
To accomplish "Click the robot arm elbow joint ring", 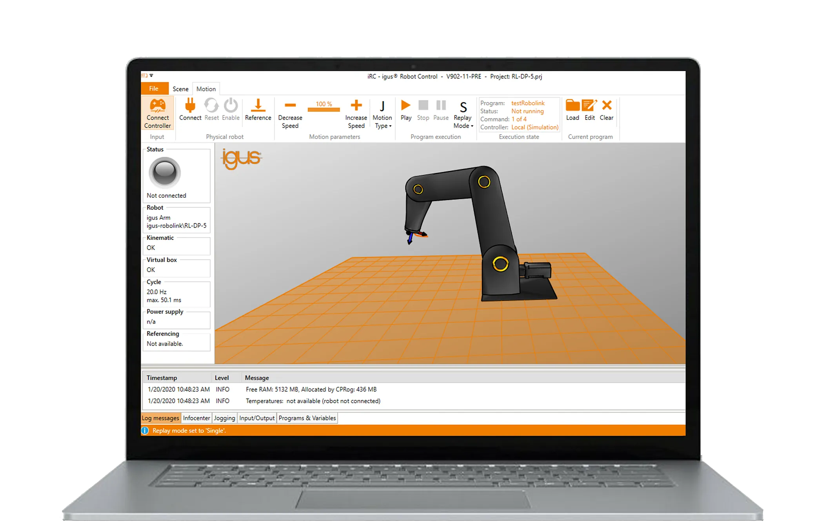I will [484, 182].
